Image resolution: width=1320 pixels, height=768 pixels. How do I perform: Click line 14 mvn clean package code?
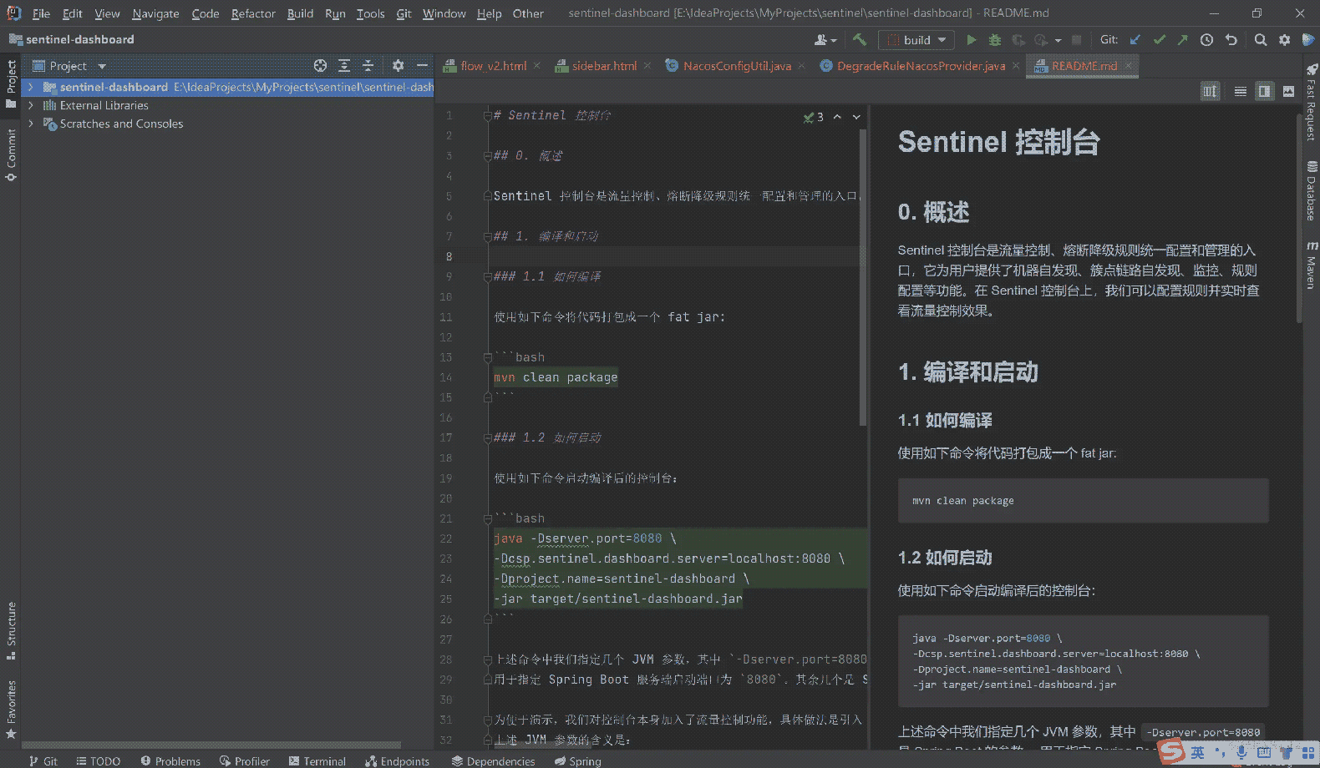point(556,377)
